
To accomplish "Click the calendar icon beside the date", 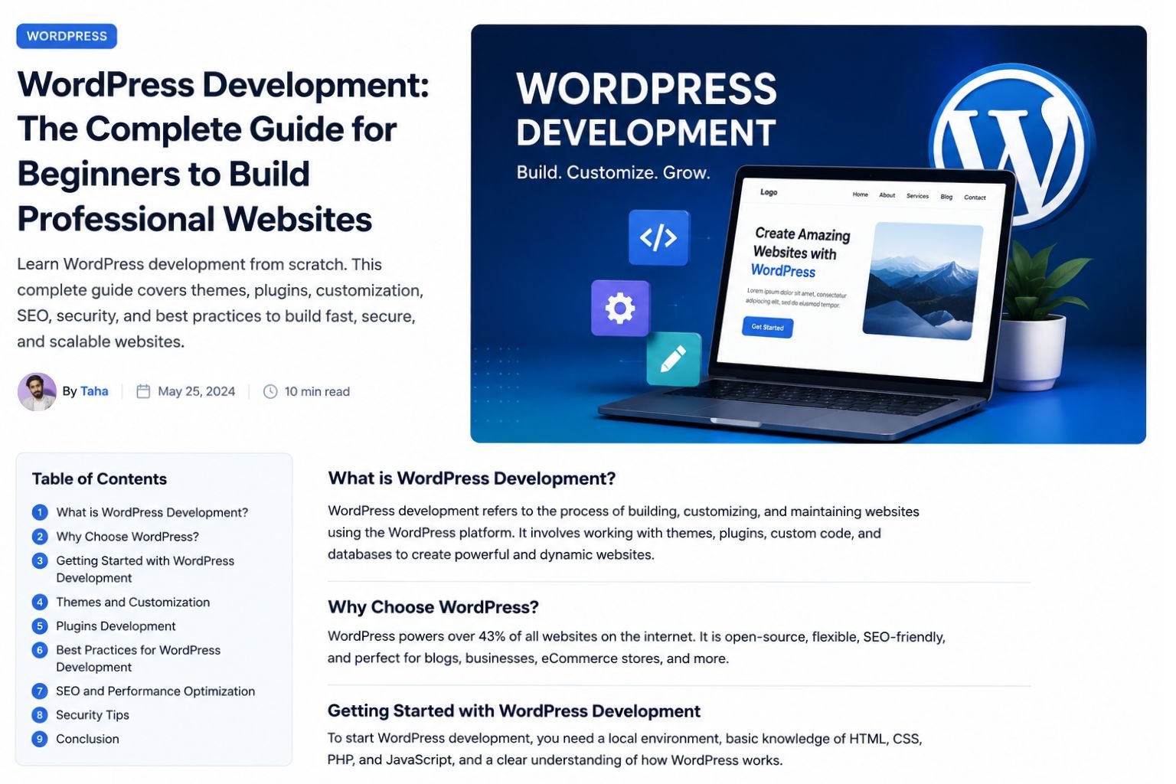I will [143, 391].
